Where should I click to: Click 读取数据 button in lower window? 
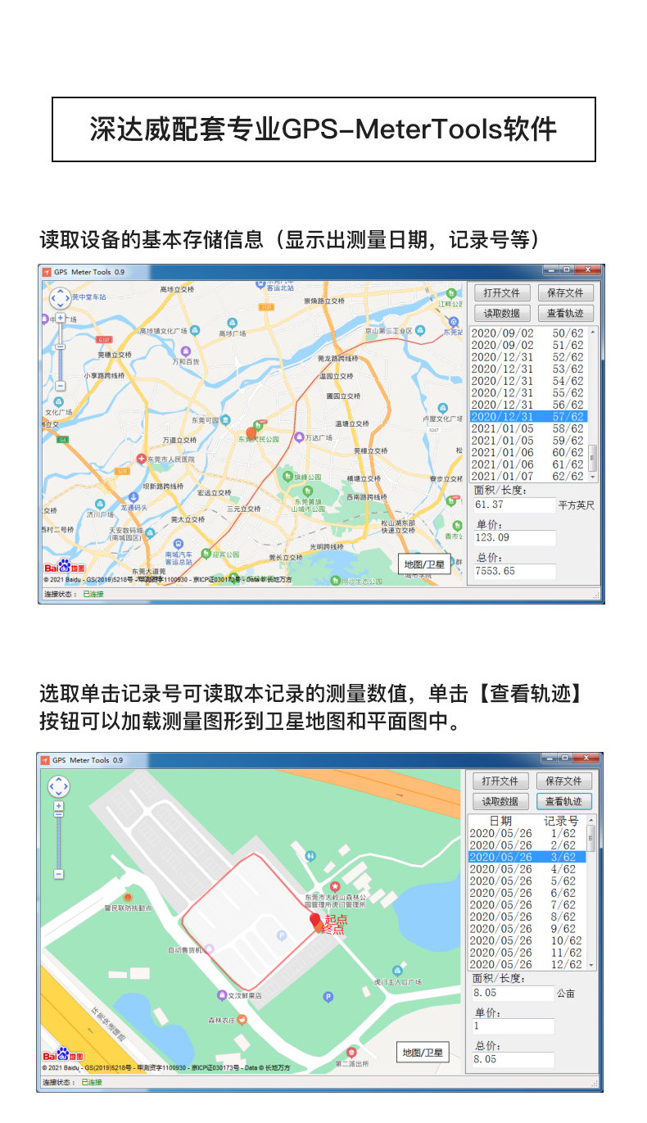click(x=500, y=802)
